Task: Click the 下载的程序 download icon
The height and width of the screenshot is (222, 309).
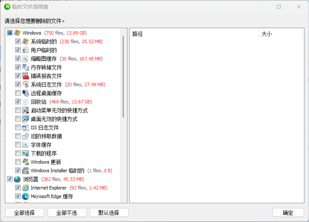Action: (x=25, y=153)
